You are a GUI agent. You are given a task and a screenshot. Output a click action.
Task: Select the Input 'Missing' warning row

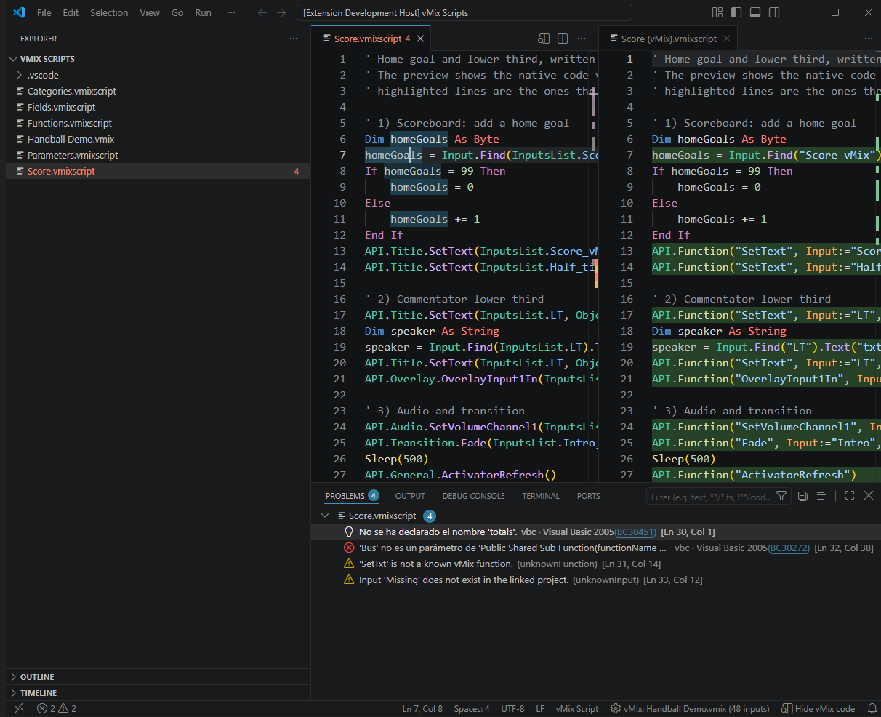click(596, 580)
